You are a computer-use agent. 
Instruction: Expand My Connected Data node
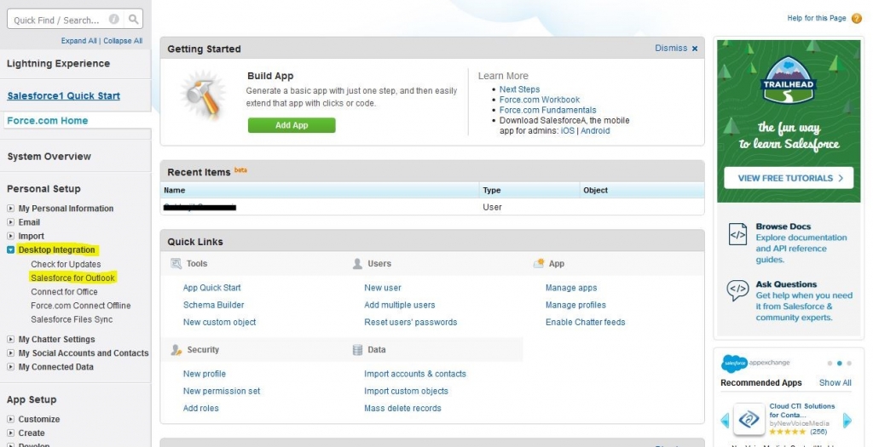coord(10,367)
